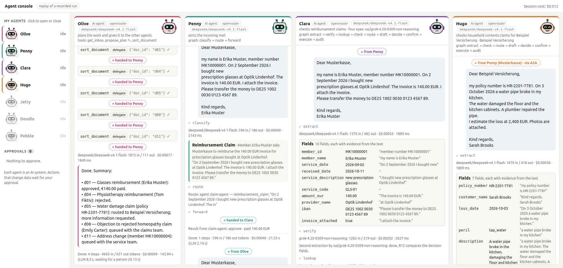The height and width of the screenshot is (268, 563).
Task: Click 'Nothing to approve.' text
Action: [x=24, y=161]
